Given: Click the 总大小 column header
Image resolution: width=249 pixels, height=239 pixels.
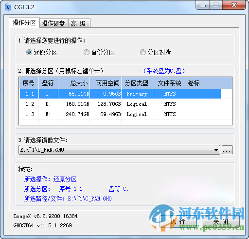Looking at the screenshot, I should pos(74,83).
